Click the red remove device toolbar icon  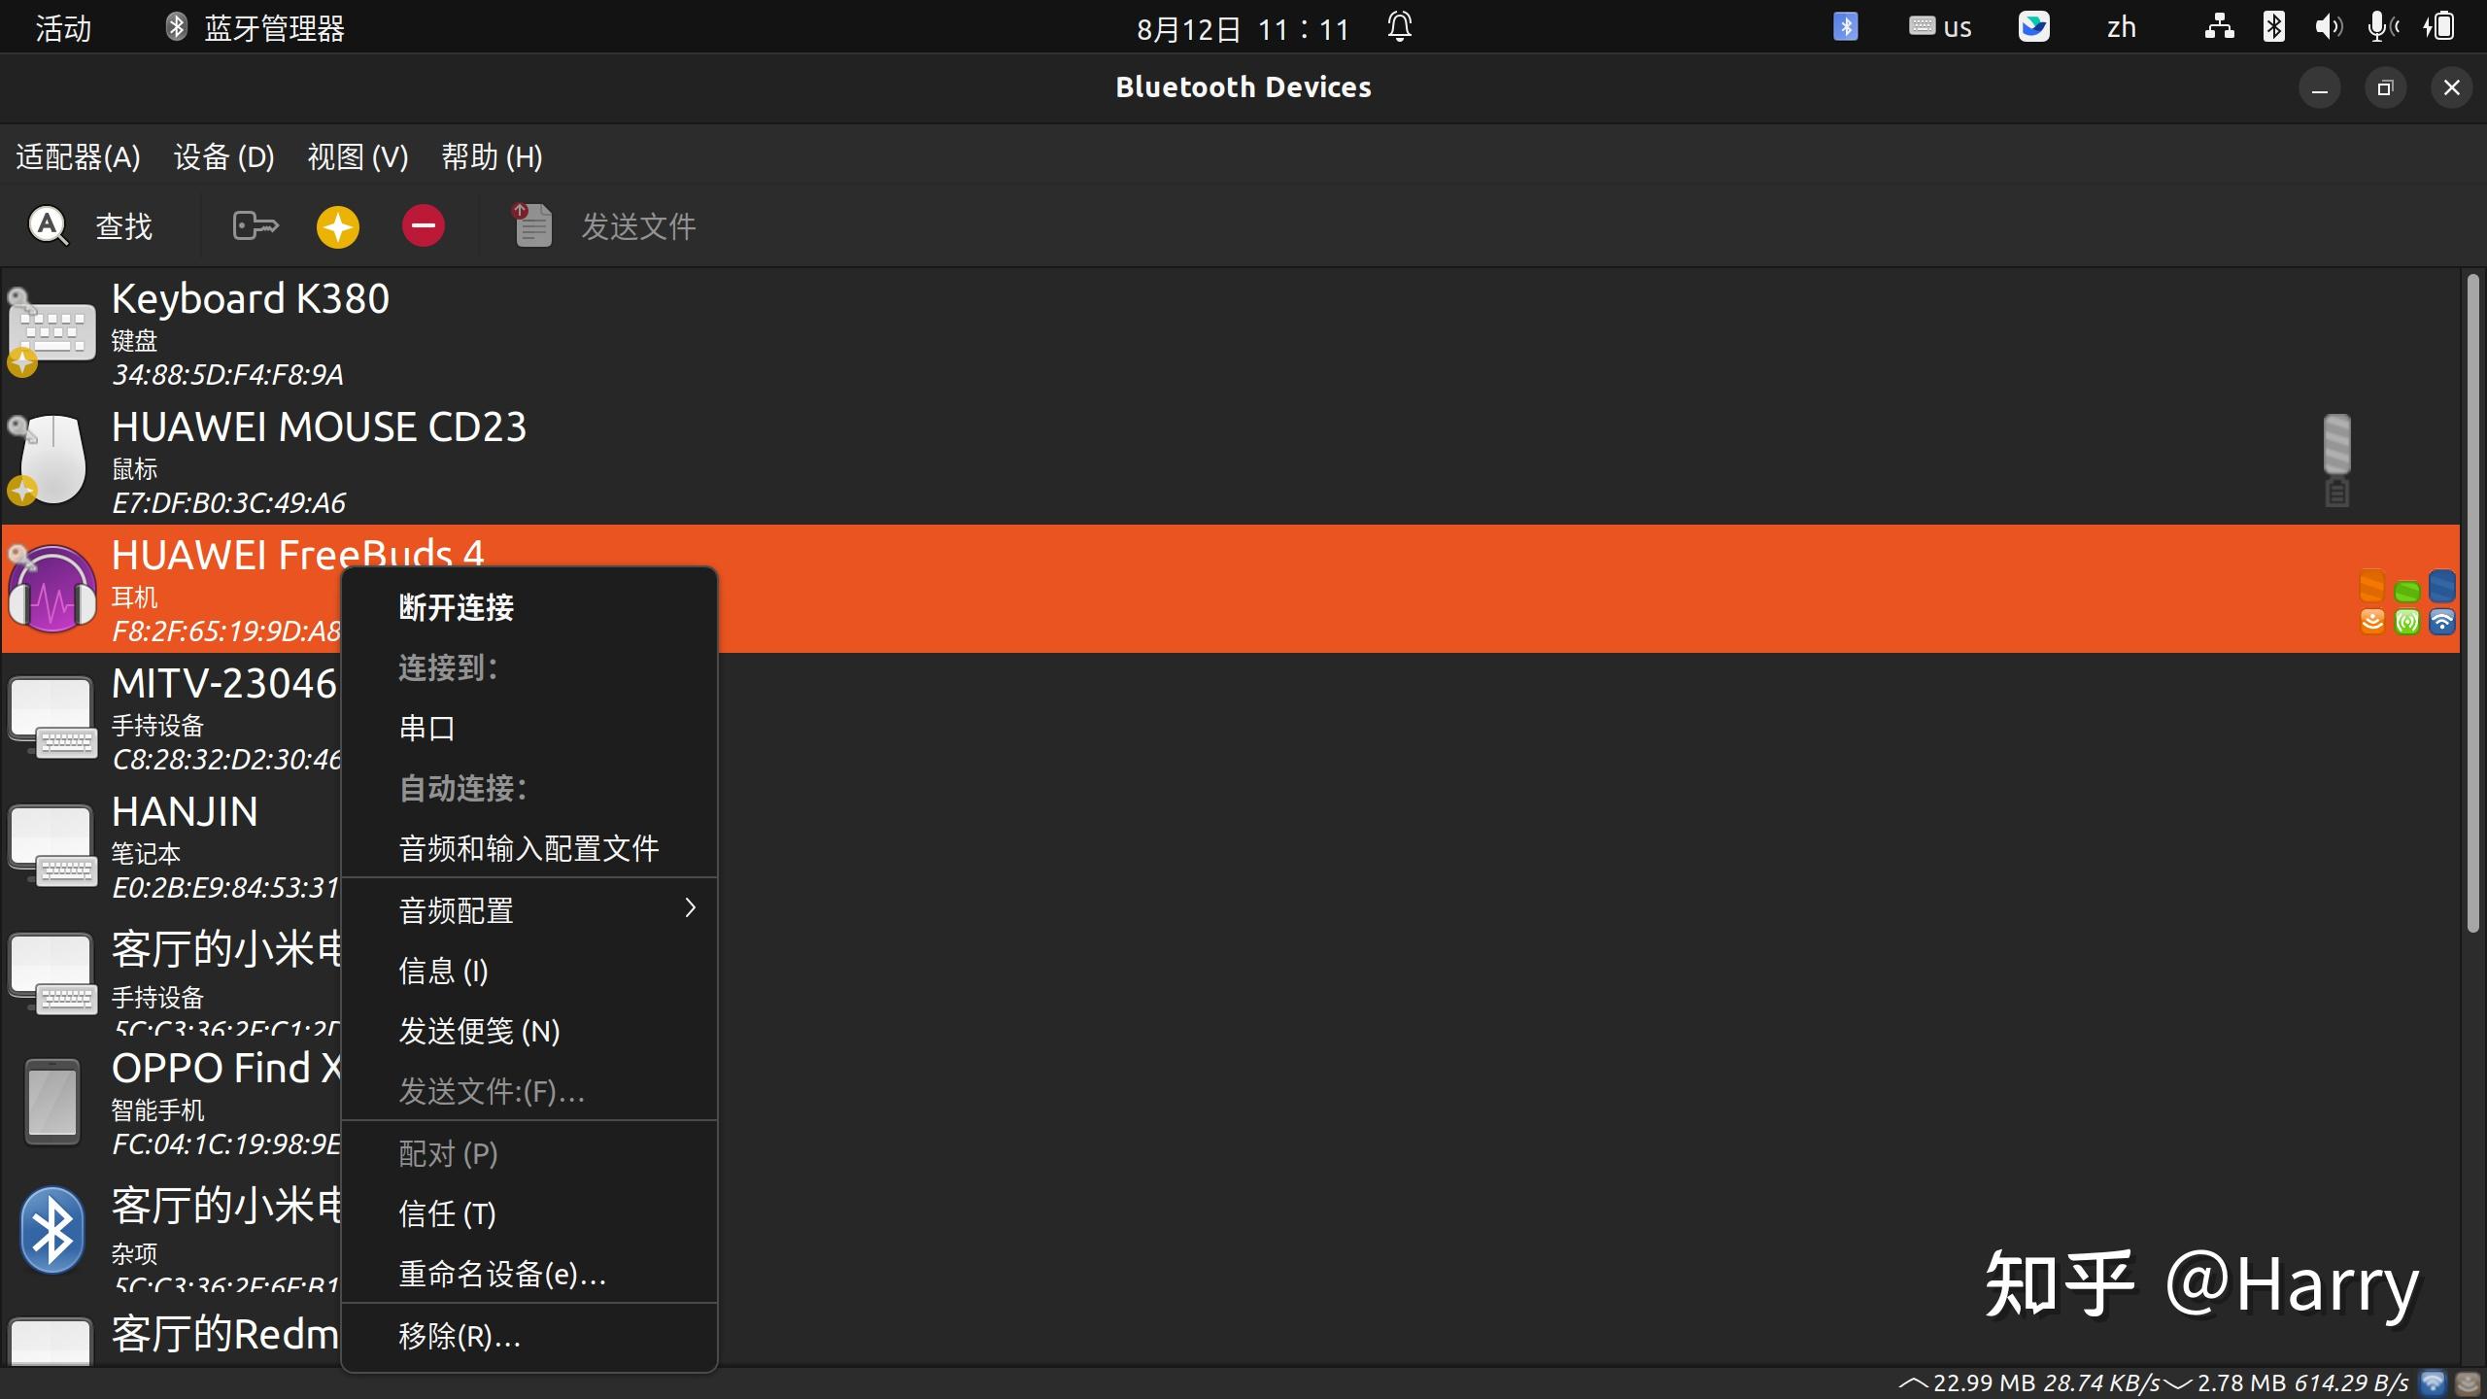click(424, 226)
